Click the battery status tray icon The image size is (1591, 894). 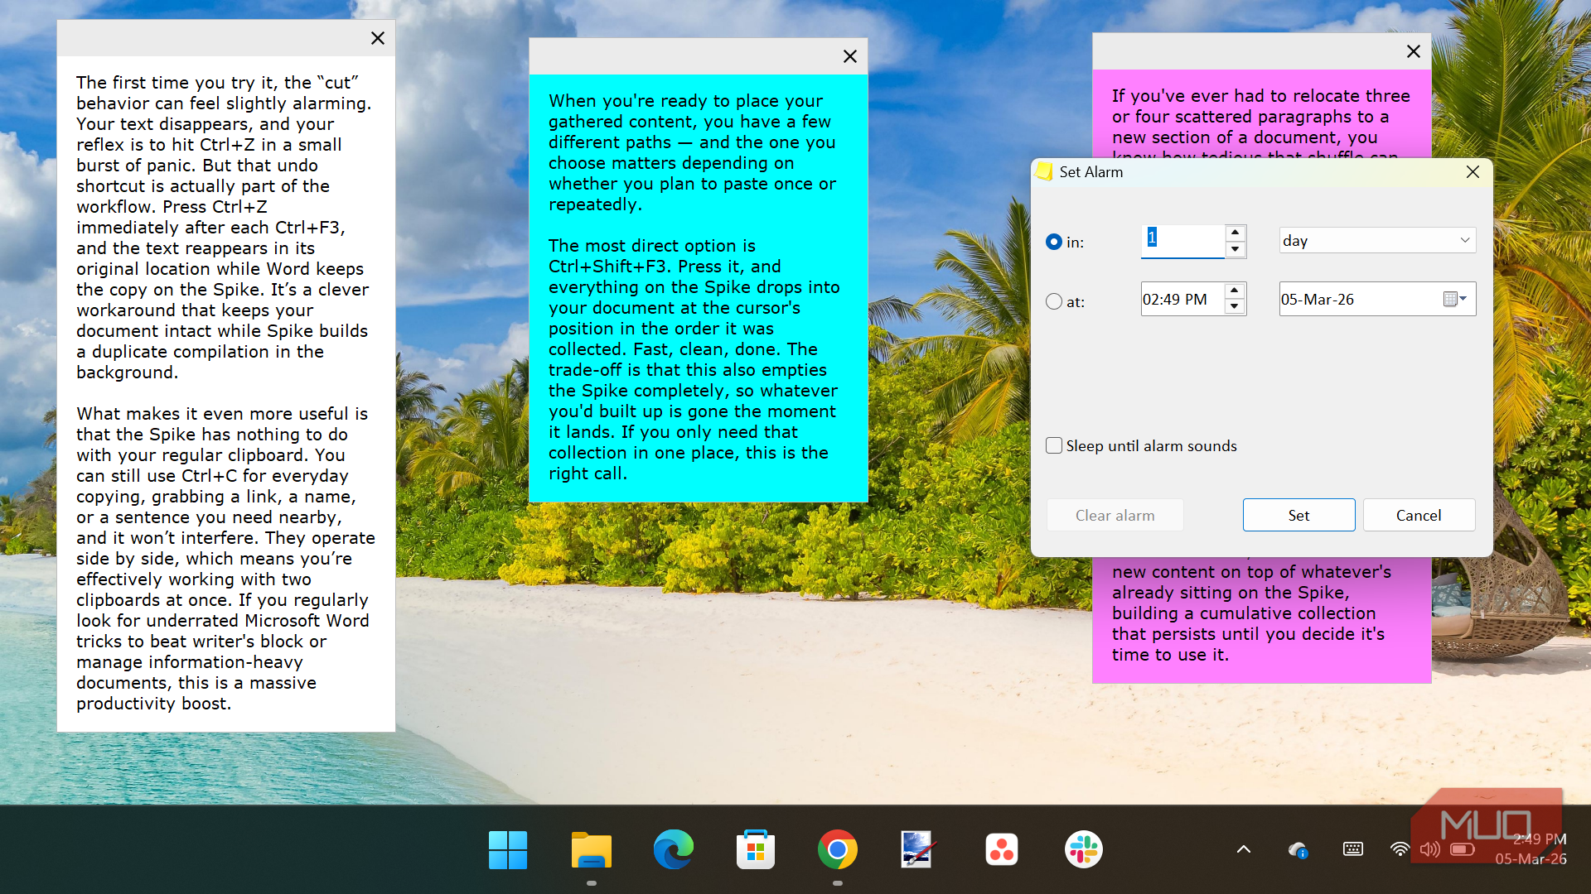[x=1463, y=849]
